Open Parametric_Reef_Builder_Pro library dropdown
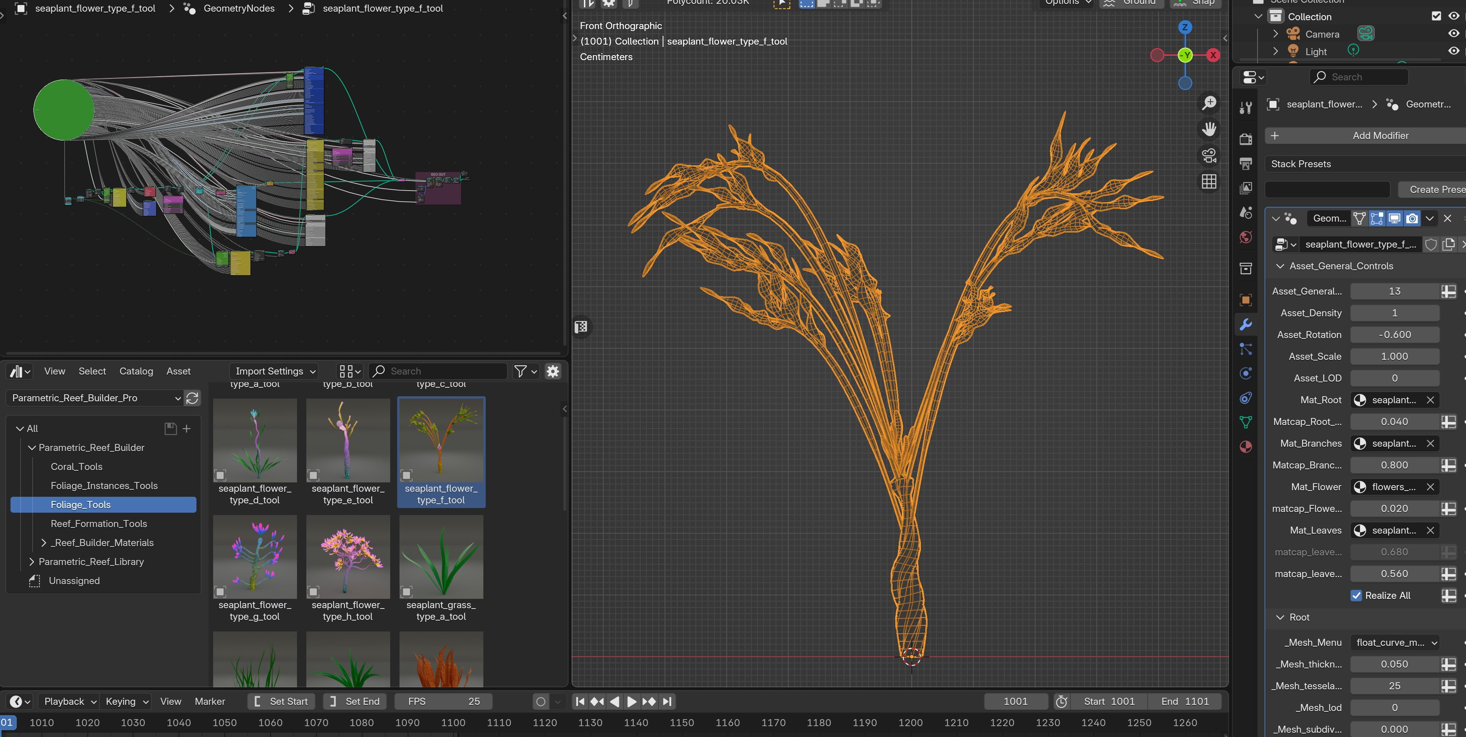The height and width of the screenshot is (737, 1466). (94, 398)
